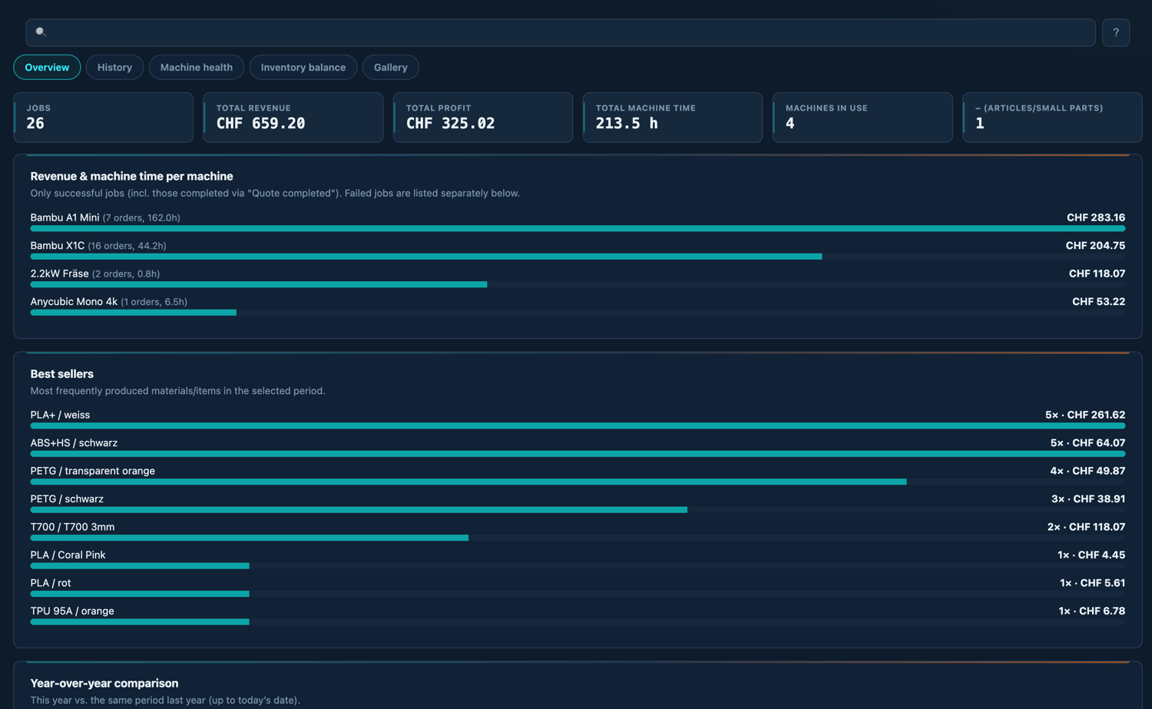Select the Overview tab
This screenshot has width=1152, height=709.
tap(47, 67)
